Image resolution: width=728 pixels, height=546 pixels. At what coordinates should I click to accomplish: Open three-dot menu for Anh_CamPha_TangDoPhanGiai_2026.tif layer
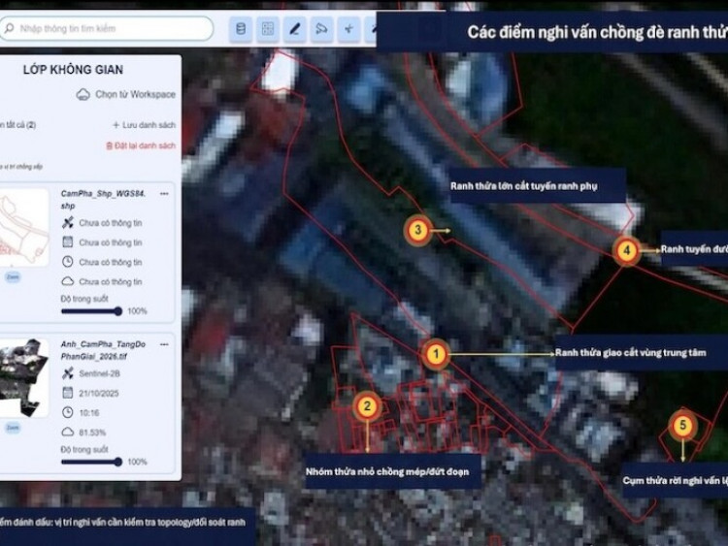click(164, 344)
